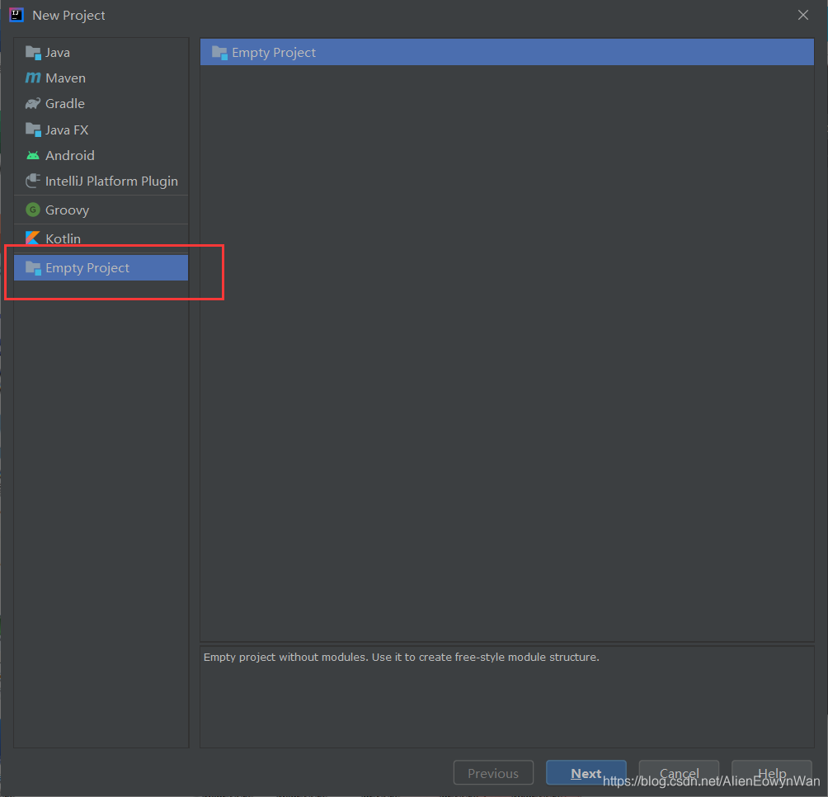The width and height of the screenshot is (828, 797).
Task: Select Groovy project type
Action: pyautogui.click(x=101, y=210)
